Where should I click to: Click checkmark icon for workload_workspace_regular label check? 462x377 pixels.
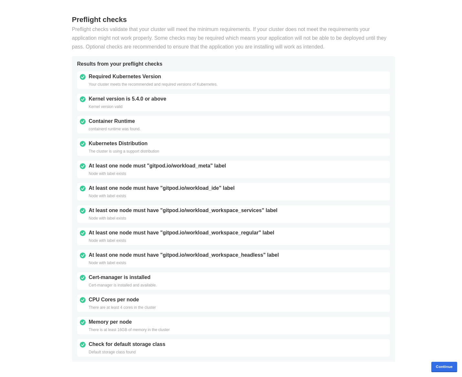point(83,233)
